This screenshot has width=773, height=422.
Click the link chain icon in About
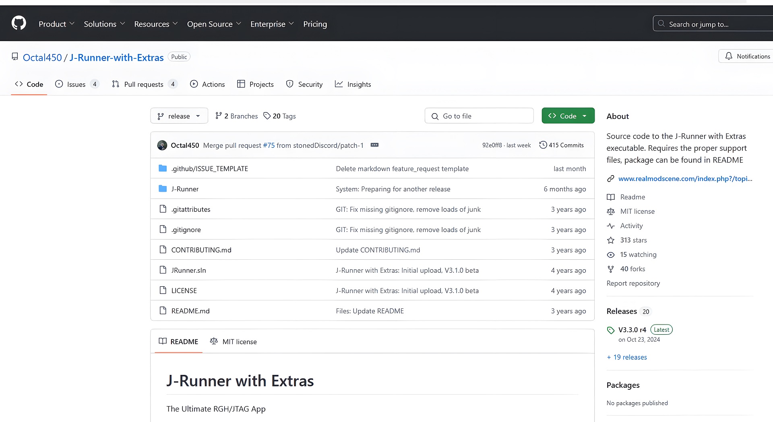click(611, 179)
